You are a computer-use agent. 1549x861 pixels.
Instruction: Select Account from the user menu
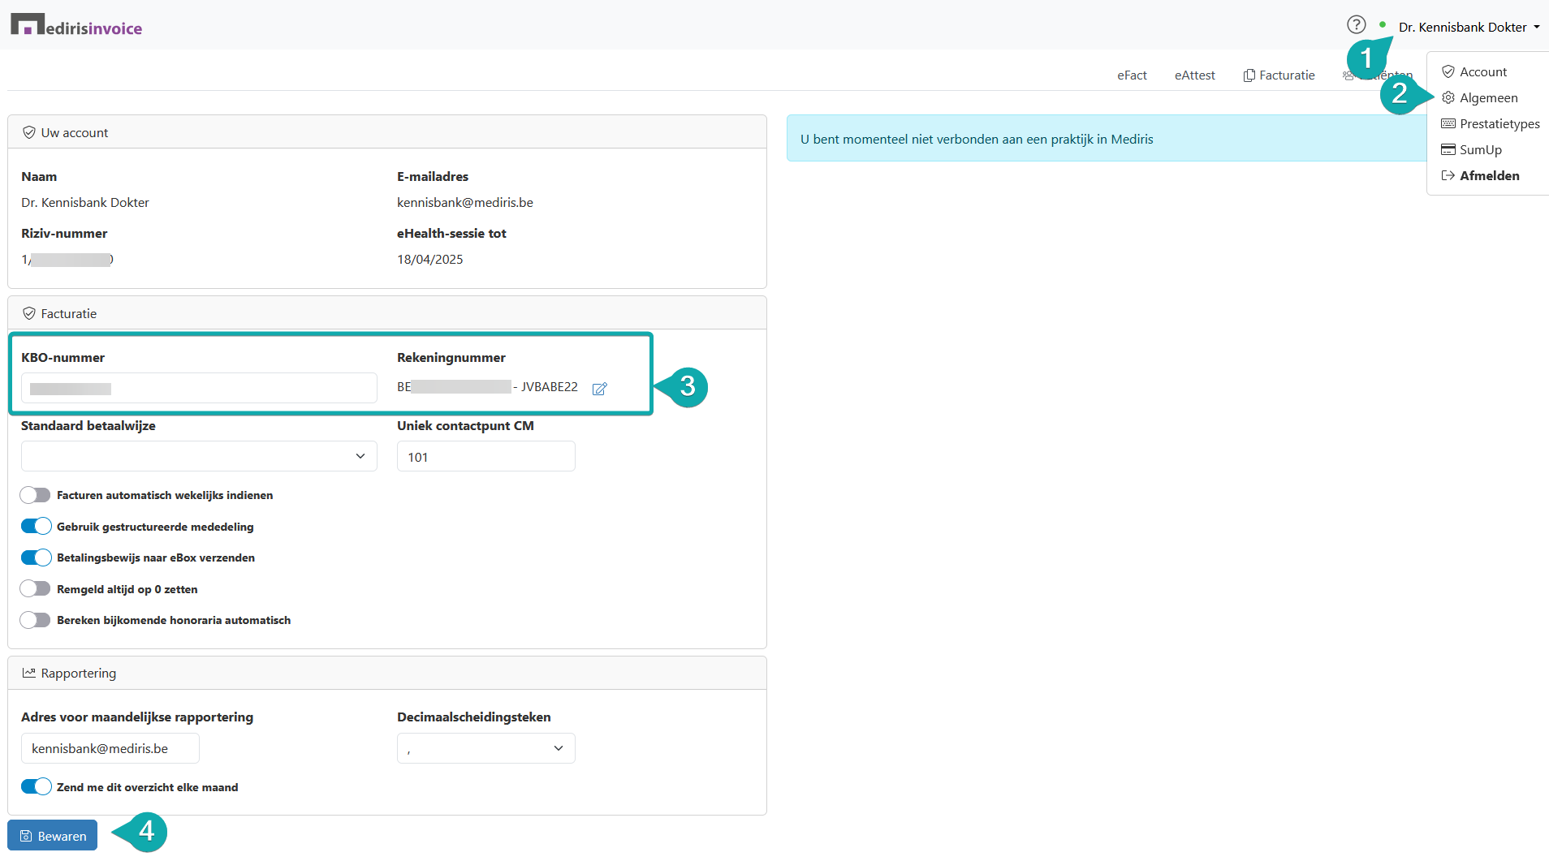[1482, 72]
